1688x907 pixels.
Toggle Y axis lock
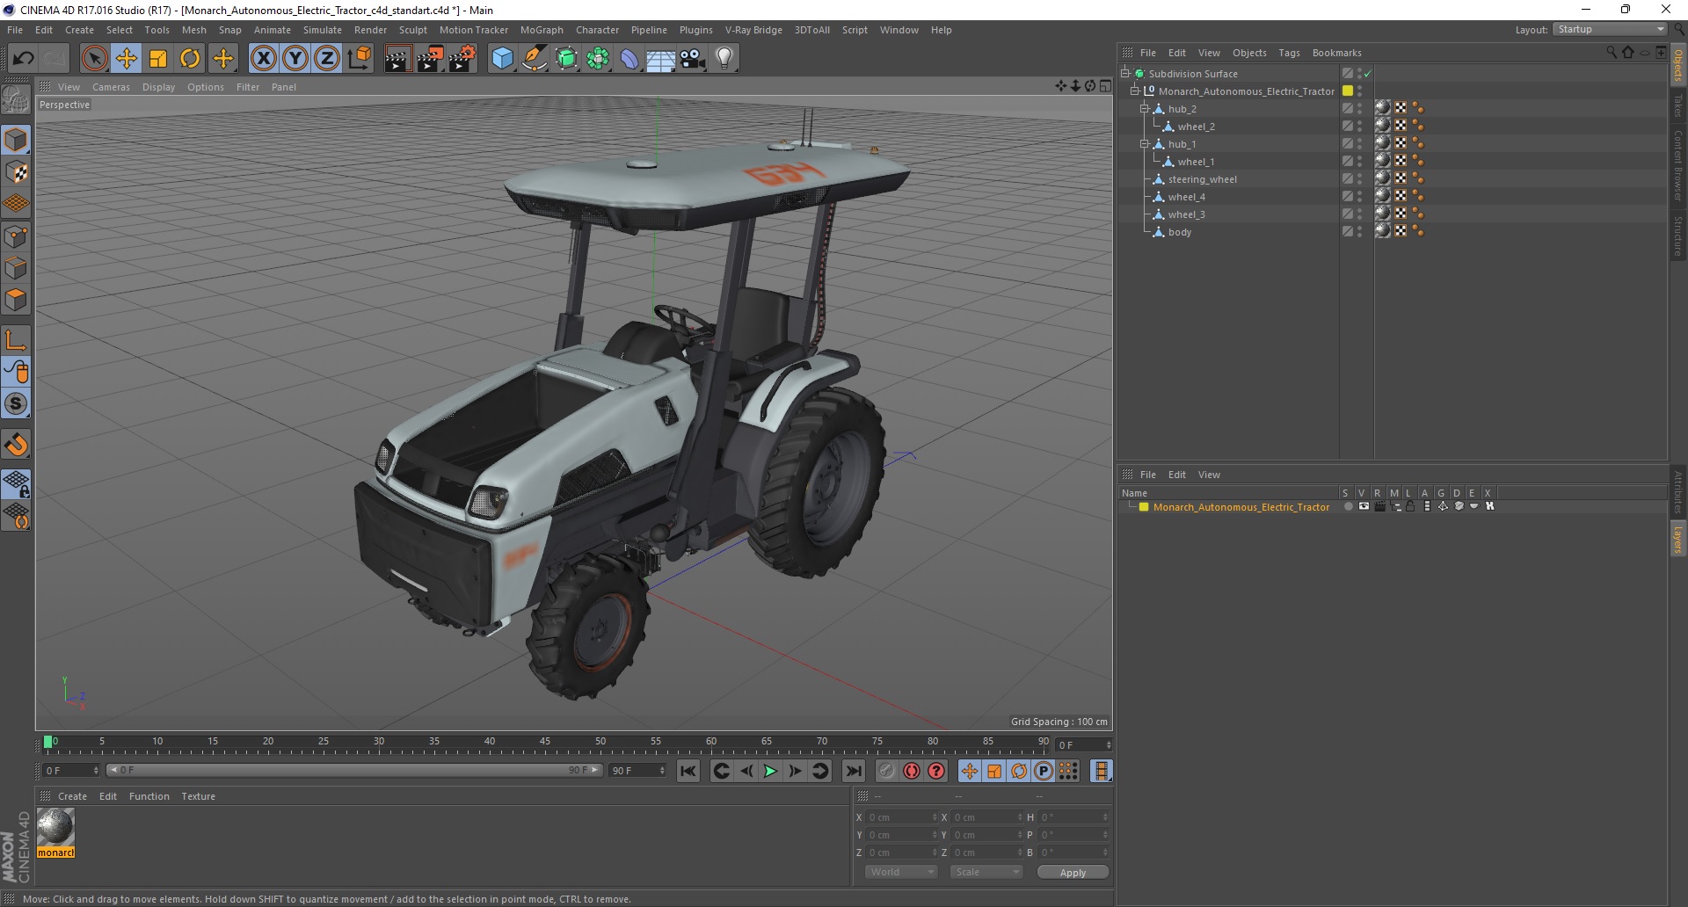(x=295, y=59)
